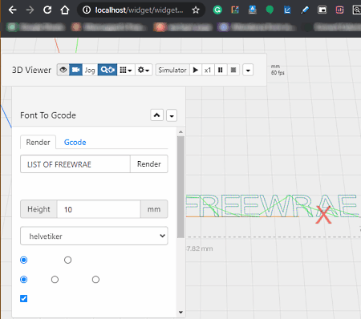361x319 pixels.
Task: Toggle the inspect binoculars icon
Action: tap(107, 70)
